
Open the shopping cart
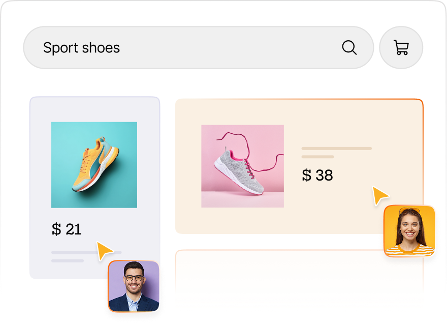[x=401, y=47]
